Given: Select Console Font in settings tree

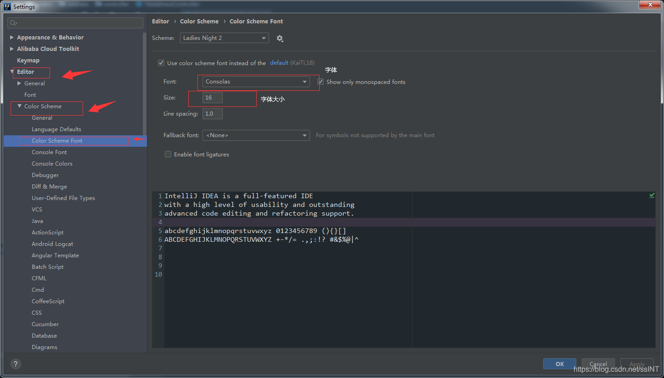Looking at the screenshot, I should [x=49, y=152].
